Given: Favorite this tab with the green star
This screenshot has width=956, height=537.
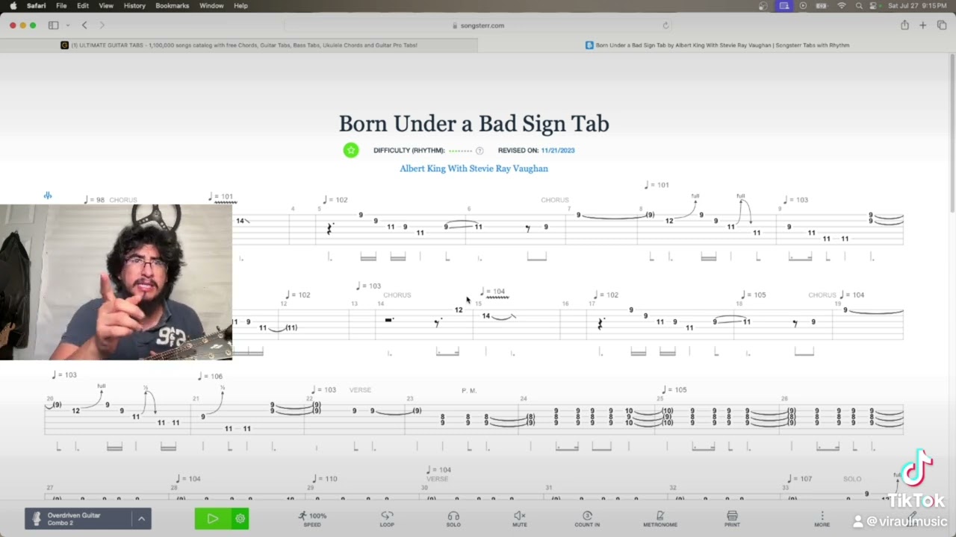Looking at the screenshot, I should click(x=351, y=150).
